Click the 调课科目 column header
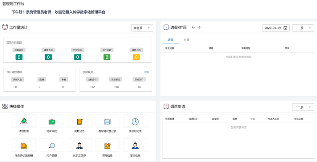Image resolution: width=317 pixels, height=162 pixels. pos(193,119)
